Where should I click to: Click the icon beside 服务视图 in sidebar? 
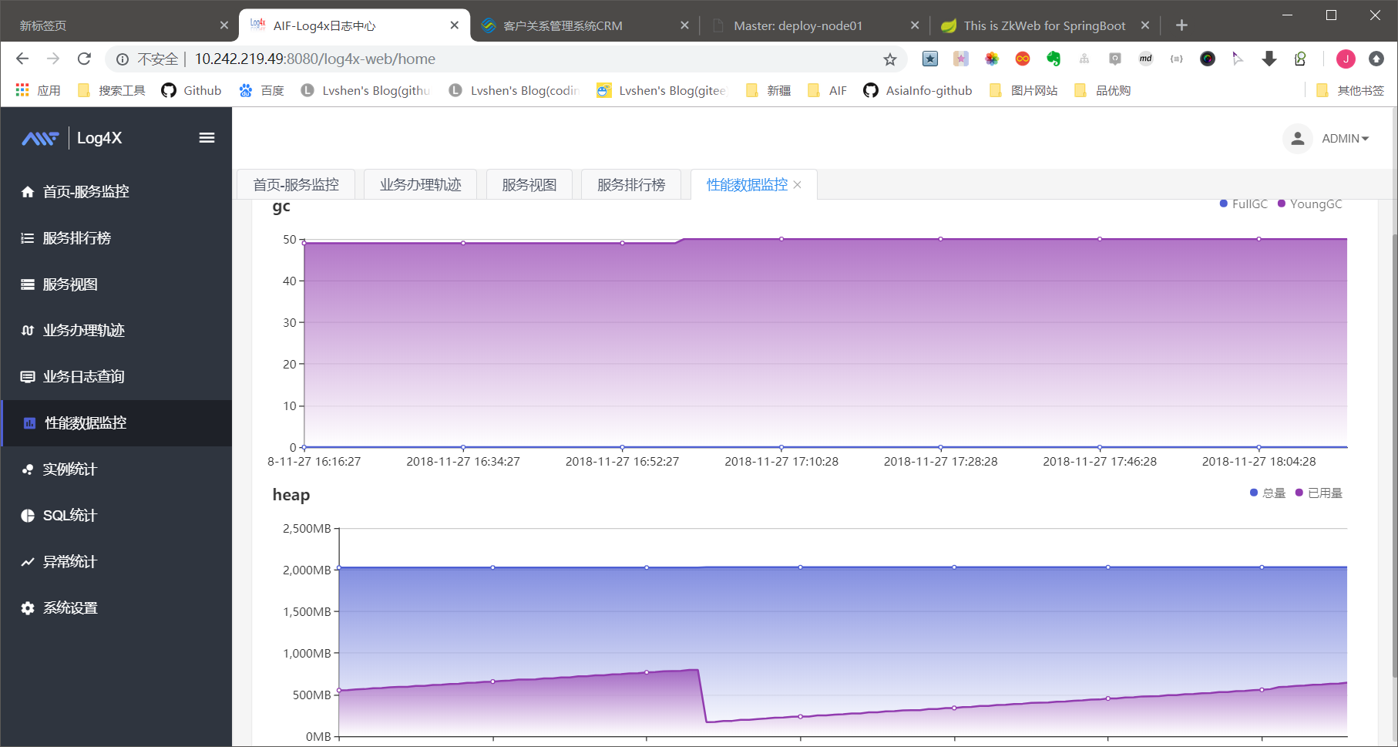point(28,284)
